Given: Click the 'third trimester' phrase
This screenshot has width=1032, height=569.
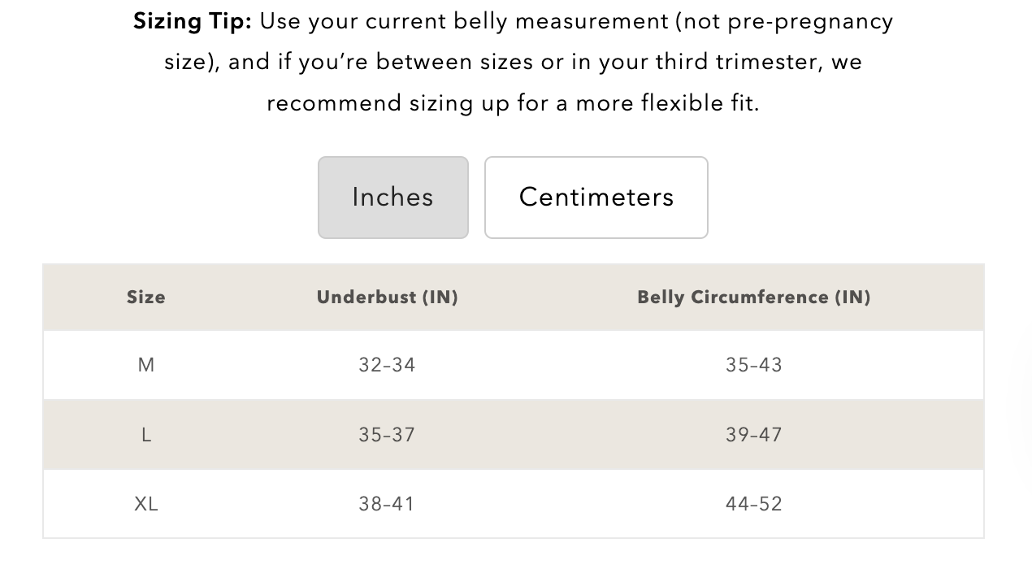Looking at the screenshot, I should tap(738, 63).
